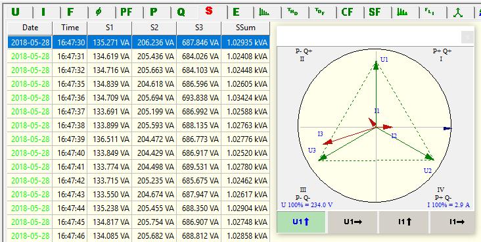The height and width of the screenshot is (242, 481).
Task: Click the 688.812 VA cell
Action: coord(199,236)
